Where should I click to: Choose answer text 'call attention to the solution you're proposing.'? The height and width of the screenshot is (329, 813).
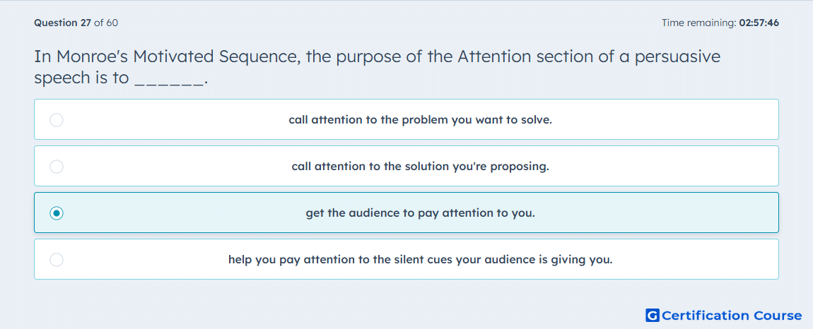click(420, 167)
